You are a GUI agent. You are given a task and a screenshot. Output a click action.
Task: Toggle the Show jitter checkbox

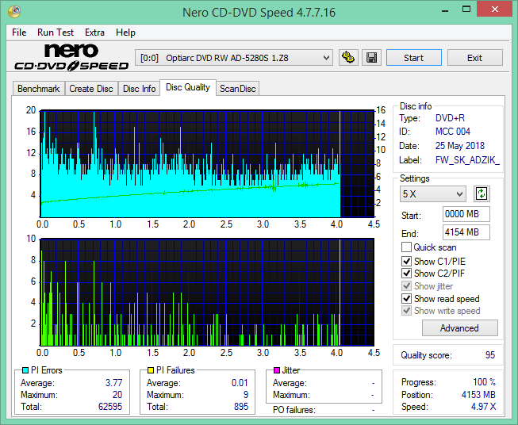(406, 285)
